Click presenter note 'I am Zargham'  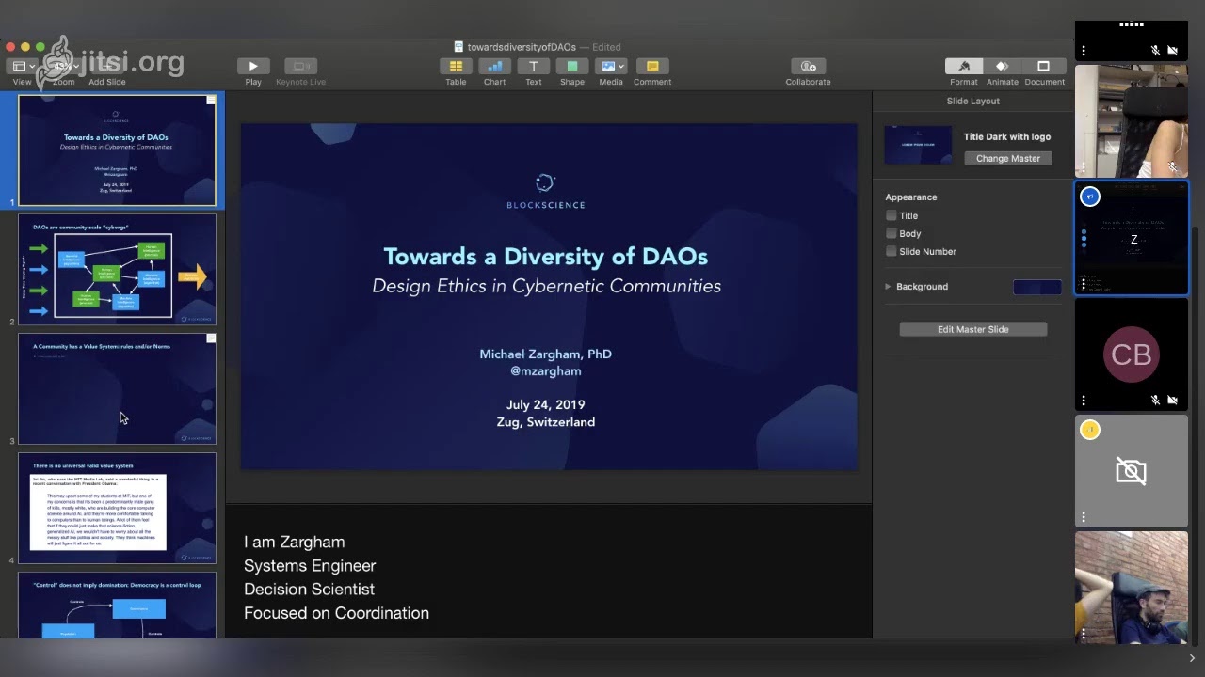(294, 542)
